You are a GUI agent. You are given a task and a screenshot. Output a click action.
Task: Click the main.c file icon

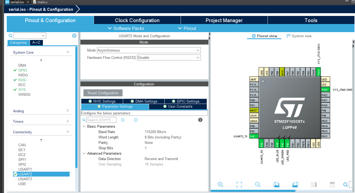click(x=35, y=2)
